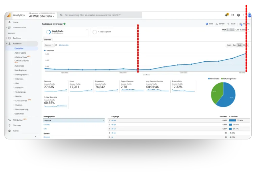This screenshot has height=179, width=256.
Task: Open Users Flow report
Action: [19, 114]
